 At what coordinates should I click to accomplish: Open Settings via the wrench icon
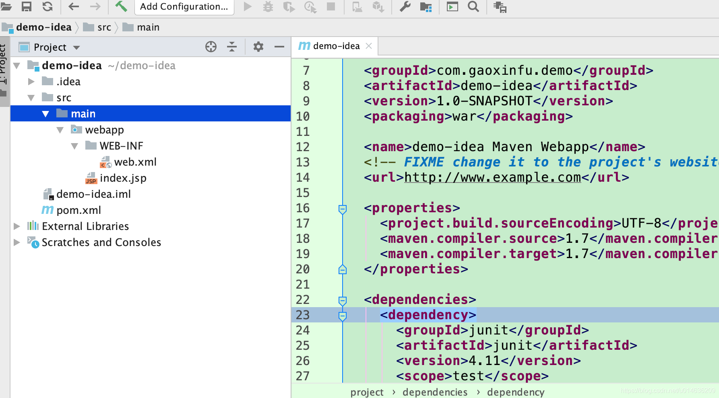coord(405,6)
